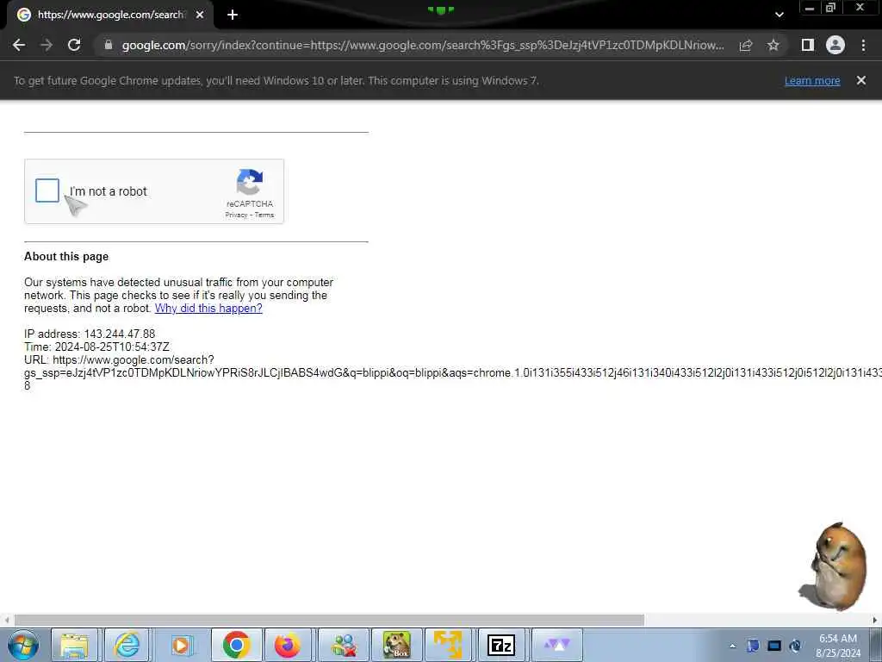Open the Why did this happen? link
The image size is (882, 662).
pos(208,308)
